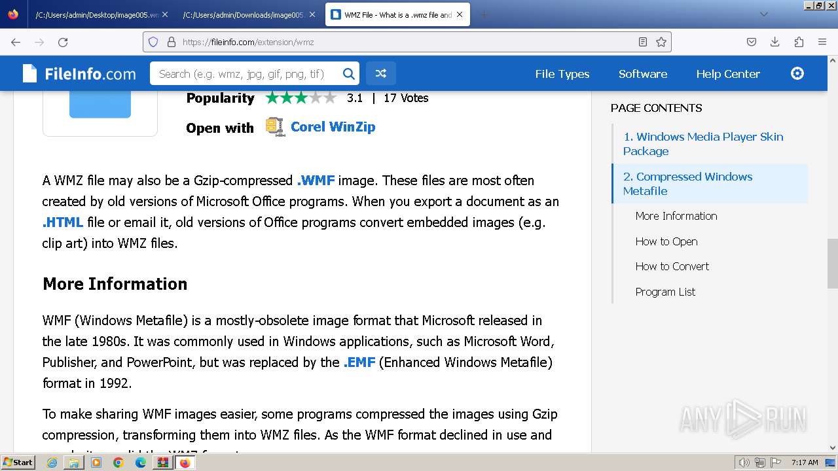Click the taskbar clock 7:17 AM
The width and height of the screenshot is (838, 471).
point(805,462)
